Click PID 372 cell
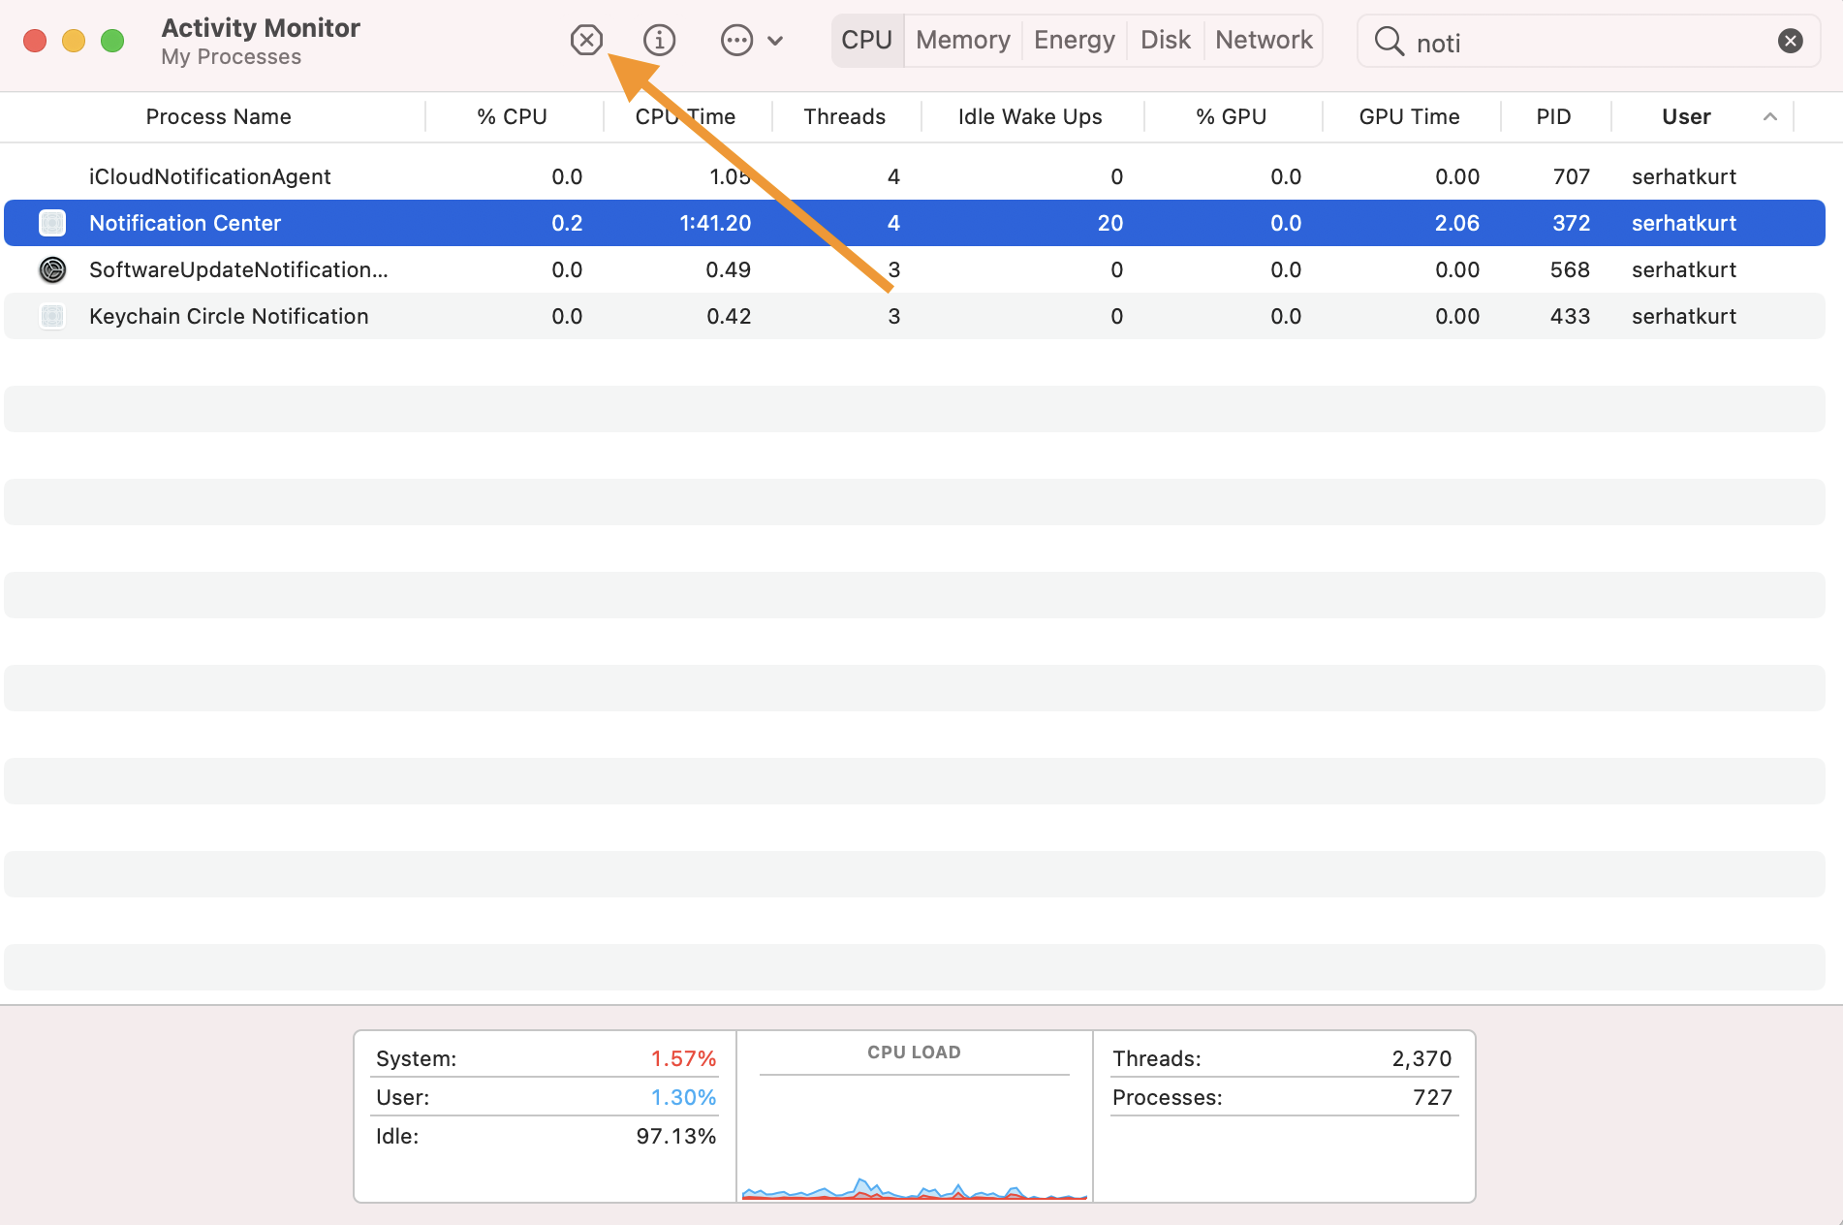 click(x=1571, y=223)
